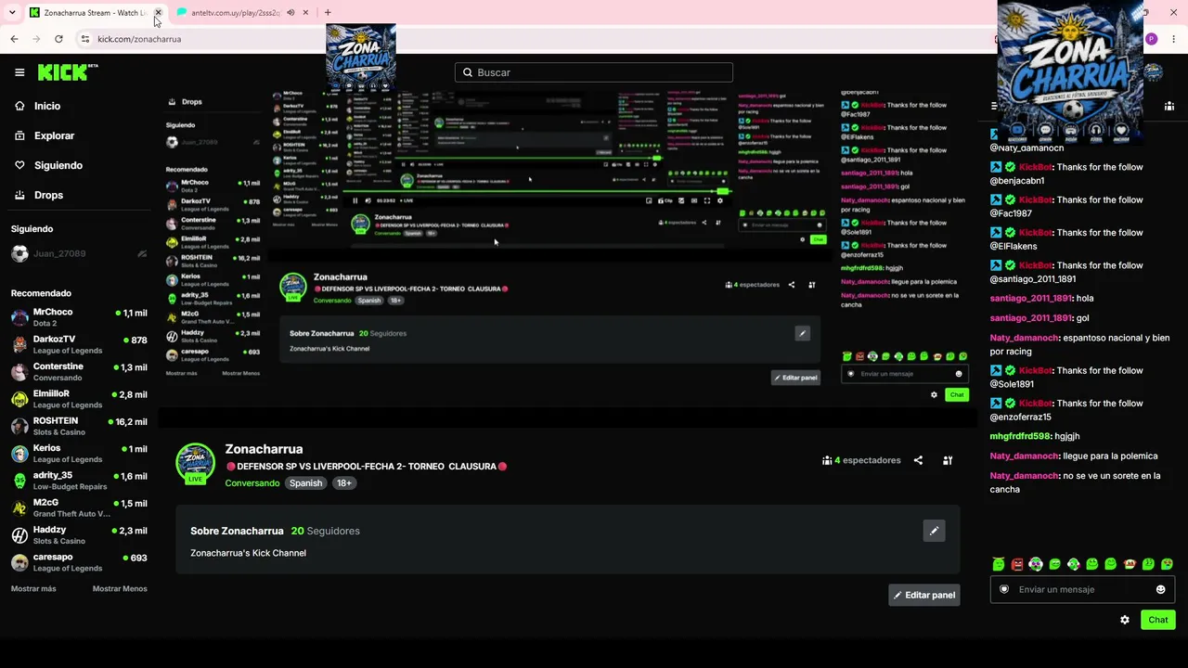Click the 20 Seguidores count
This screenshot has height=668, width=1188.
325,531
